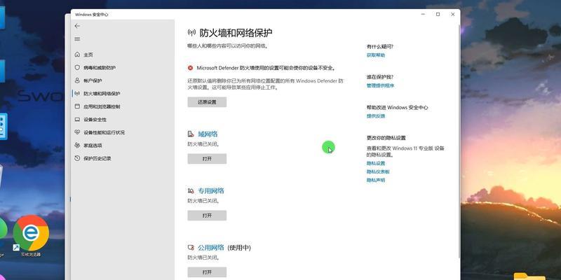Screen dimensions: 561x280
Task: Click 打开 under 域网络
Action: tap(207, 159)
